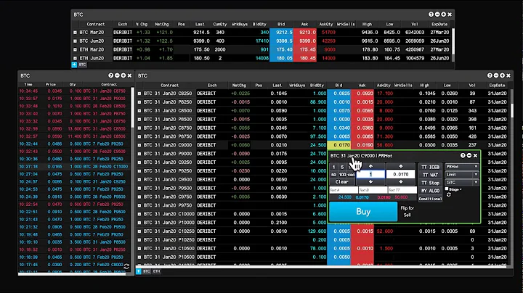Click the Conditional button
This screenshot has width=523, height=293.
(430, 199)
